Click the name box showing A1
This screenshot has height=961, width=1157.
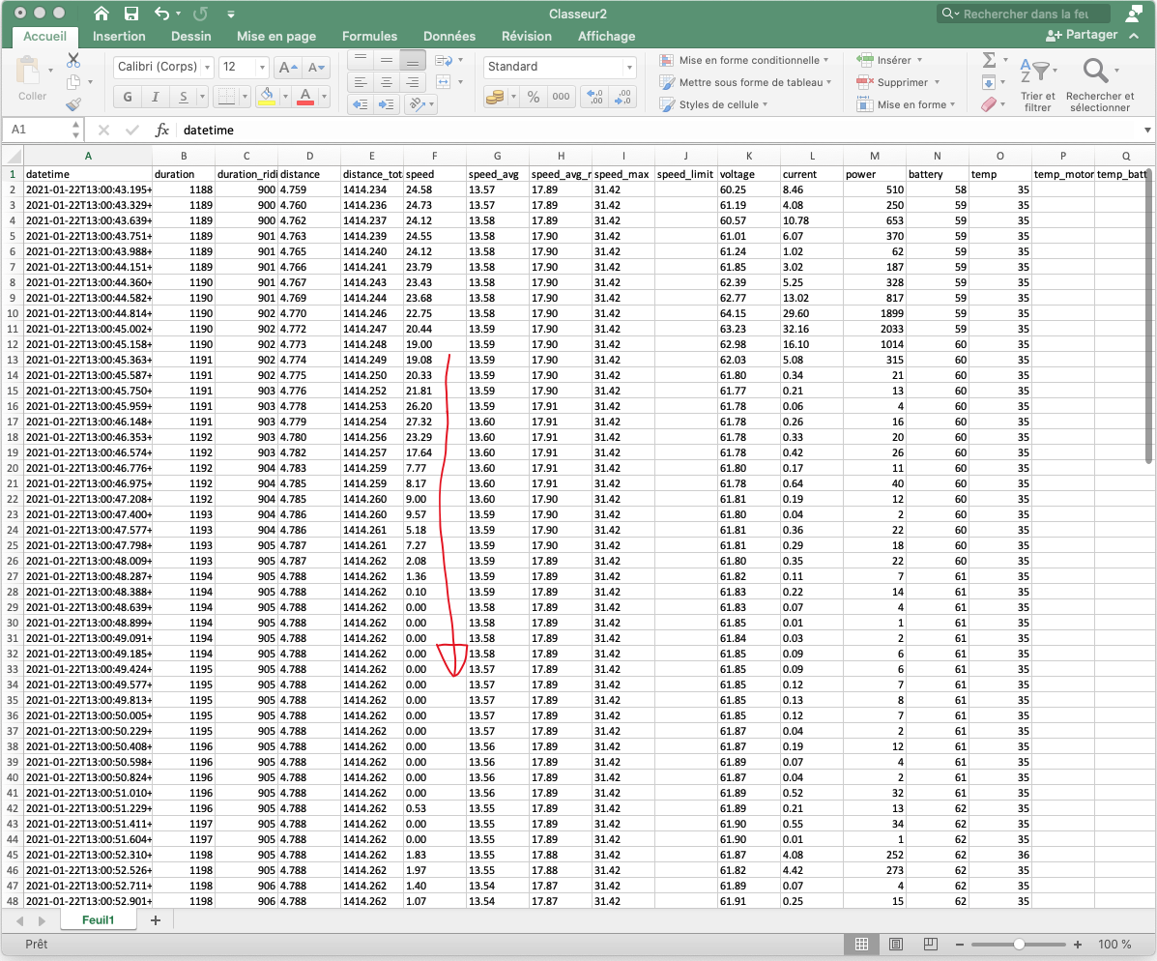tap(43, 130)
